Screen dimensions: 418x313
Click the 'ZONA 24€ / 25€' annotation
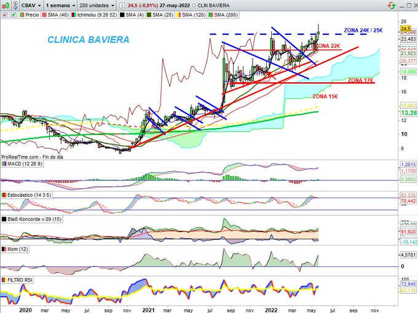coord(363,30)
